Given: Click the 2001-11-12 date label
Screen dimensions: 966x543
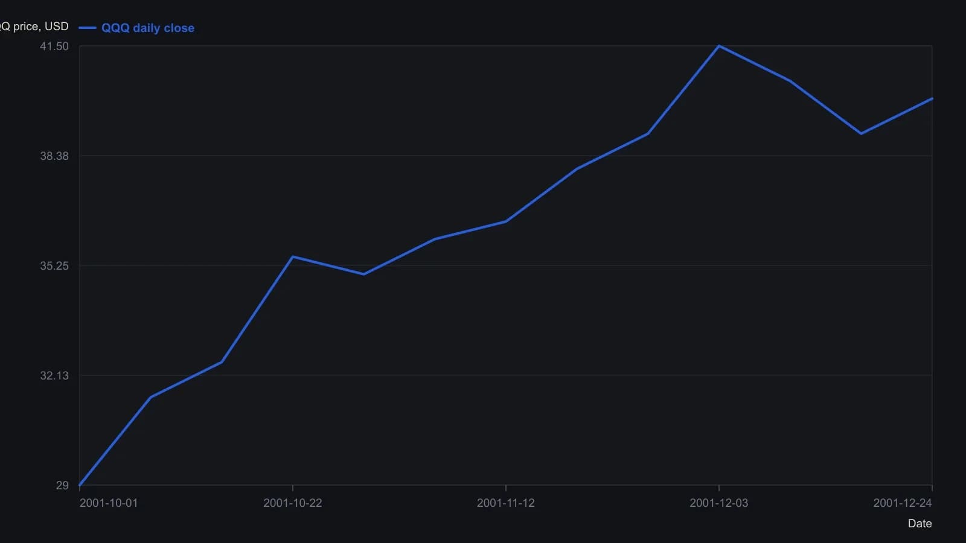Looking at the screenshot, I should pyautogui.click(x=506, y=503).
